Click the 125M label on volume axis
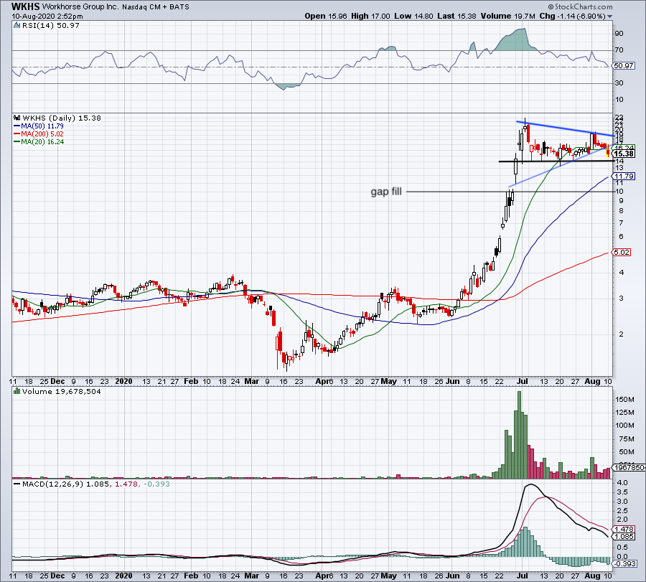 point(624,413)
